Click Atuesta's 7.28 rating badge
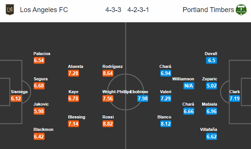Viewport: 251px width, 149px height. pos(73,73)
